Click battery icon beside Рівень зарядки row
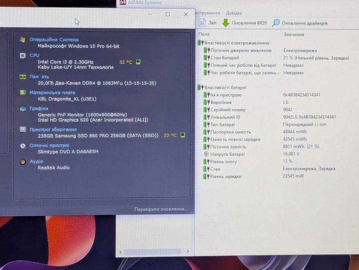This screenshot has width=359, height=270. pos(206,176)
